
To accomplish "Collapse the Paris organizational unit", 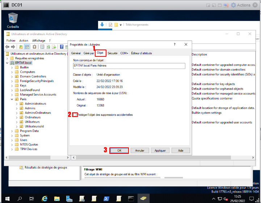I will (12, 99).
